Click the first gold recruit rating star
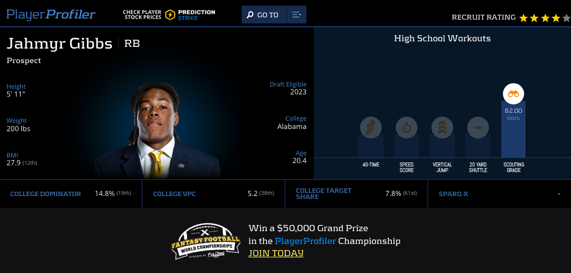571x273 pixels. click(524, 18)
